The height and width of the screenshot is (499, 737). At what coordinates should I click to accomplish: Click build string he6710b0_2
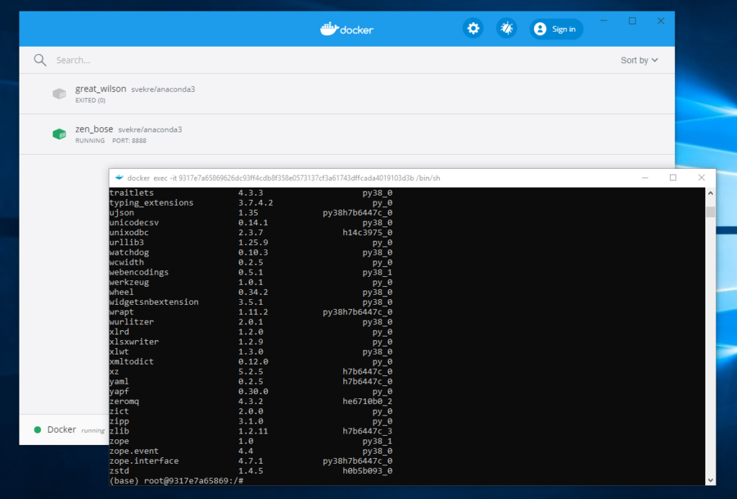click(368, 401)
